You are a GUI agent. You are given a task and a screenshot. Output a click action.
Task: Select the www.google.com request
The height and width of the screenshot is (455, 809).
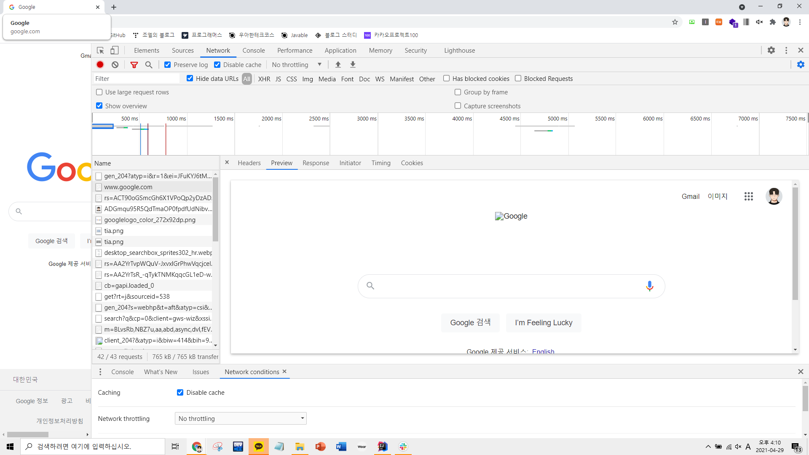[128, 187]
